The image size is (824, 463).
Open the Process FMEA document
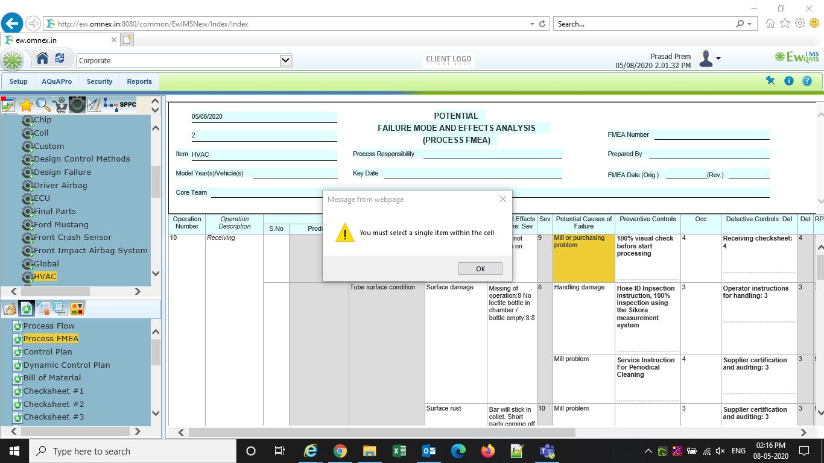point(51,339)
